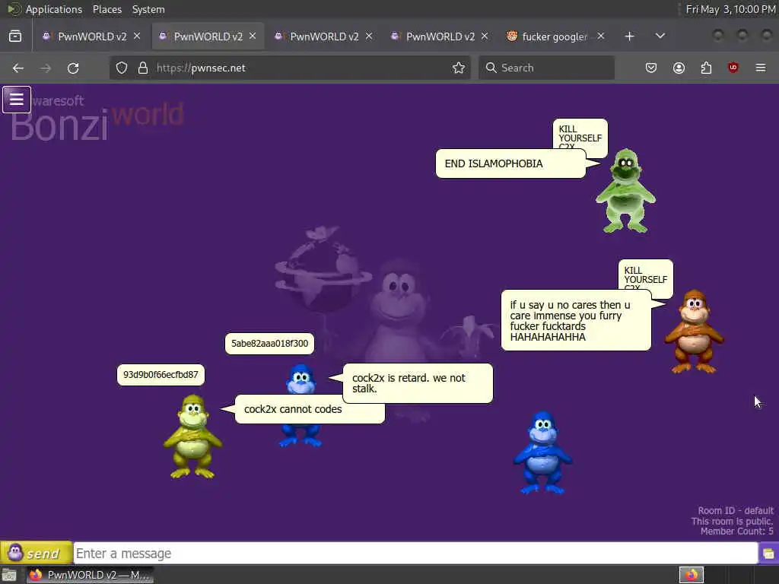The height and width of the screenshot is (584, 779).
Task: Open a new browser tab
Action: click(x=629, y=36)
